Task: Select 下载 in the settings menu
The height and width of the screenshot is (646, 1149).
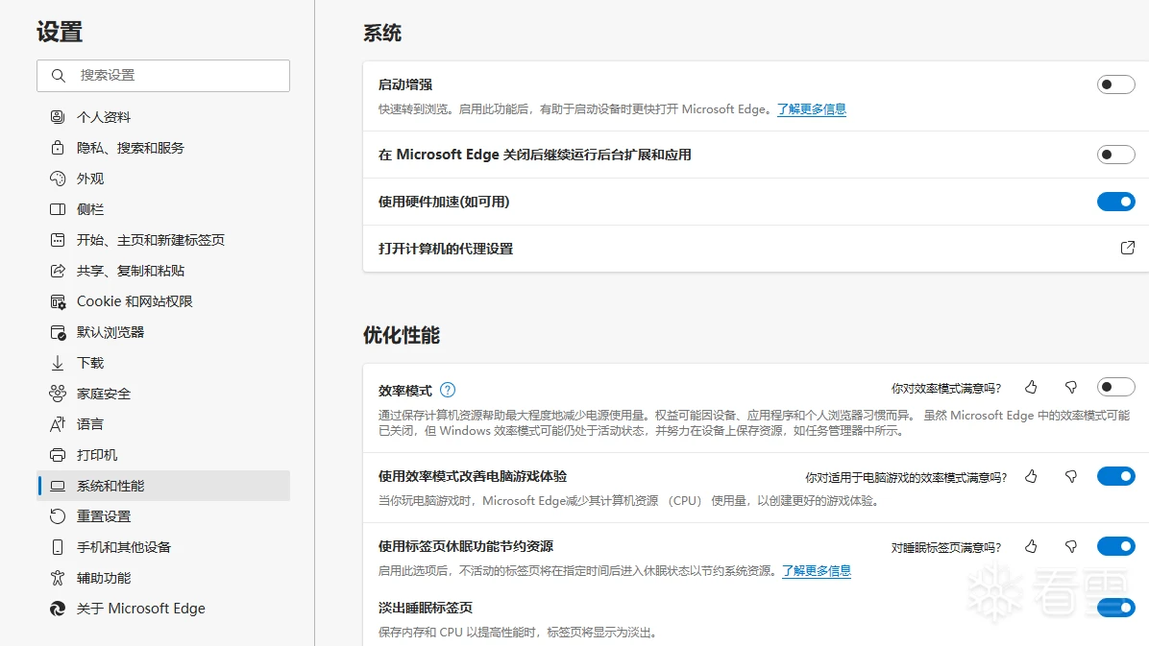Action: pyautogui.click(x=163, y=363)
